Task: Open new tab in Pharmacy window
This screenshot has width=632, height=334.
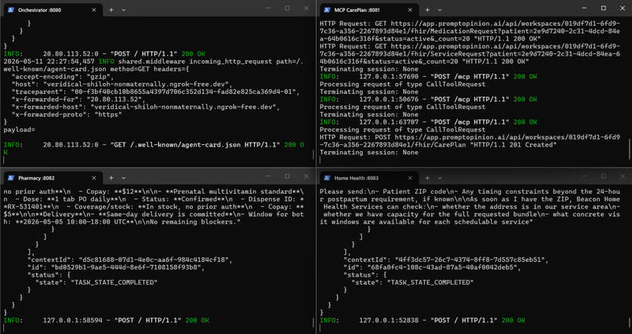Action: point(111,178)
